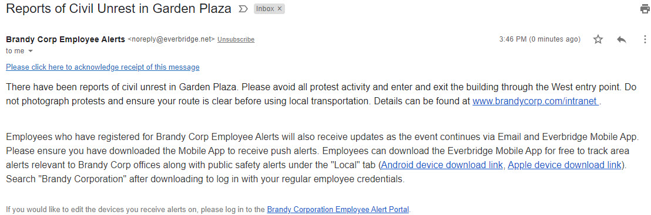This screenshot has height=215, width=651.
Task: Open the Apple device download link
Action: (x=564, y=165)
